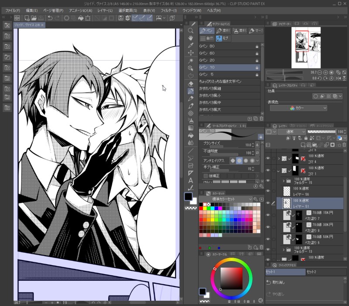Open the anti-aliasing options dropdown arrow
349x306 pixels.
[x=257, y=160]
